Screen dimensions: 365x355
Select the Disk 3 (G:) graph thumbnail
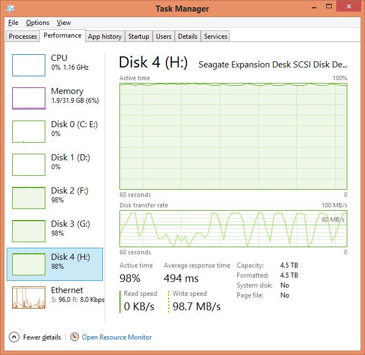pyautogui.click(x=29, y=231)
